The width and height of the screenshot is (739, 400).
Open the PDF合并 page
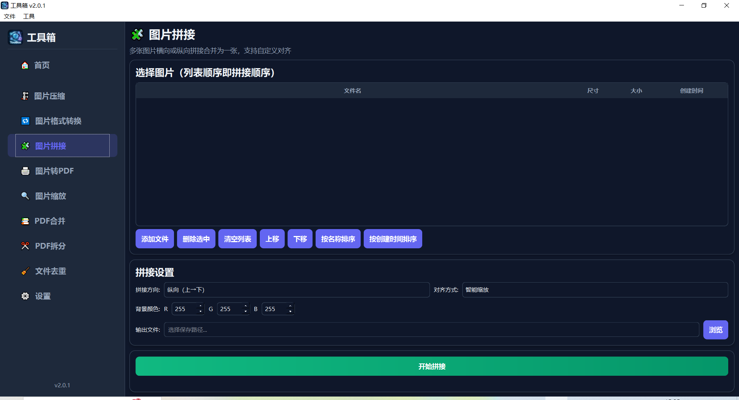coord(62,221)
